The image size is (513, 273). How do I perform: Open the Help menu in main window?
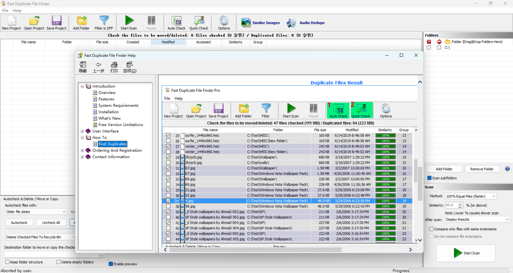coord(17,10)
